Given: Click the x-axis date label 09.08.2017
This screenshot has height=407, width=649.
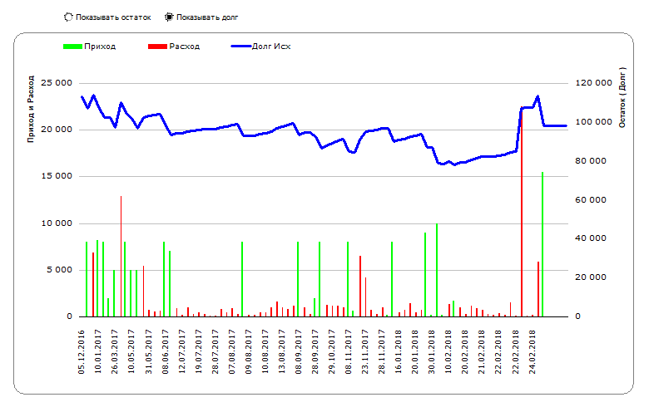Looking at the screenshot, I should pyautogui.click(x=248, y=352).
